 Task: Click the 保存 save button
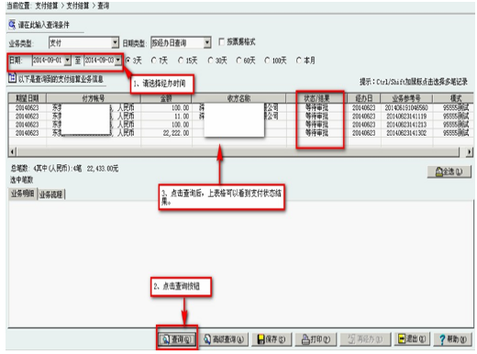click(x=272, y=339)
